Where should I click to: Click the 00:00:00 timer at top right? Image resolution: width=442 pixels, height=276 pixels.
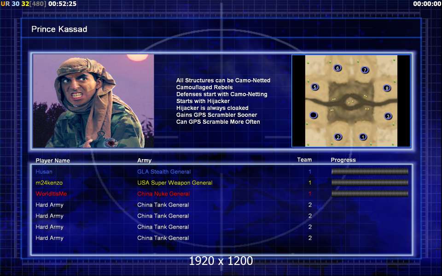pyautogui.click(x=427, y=4)
